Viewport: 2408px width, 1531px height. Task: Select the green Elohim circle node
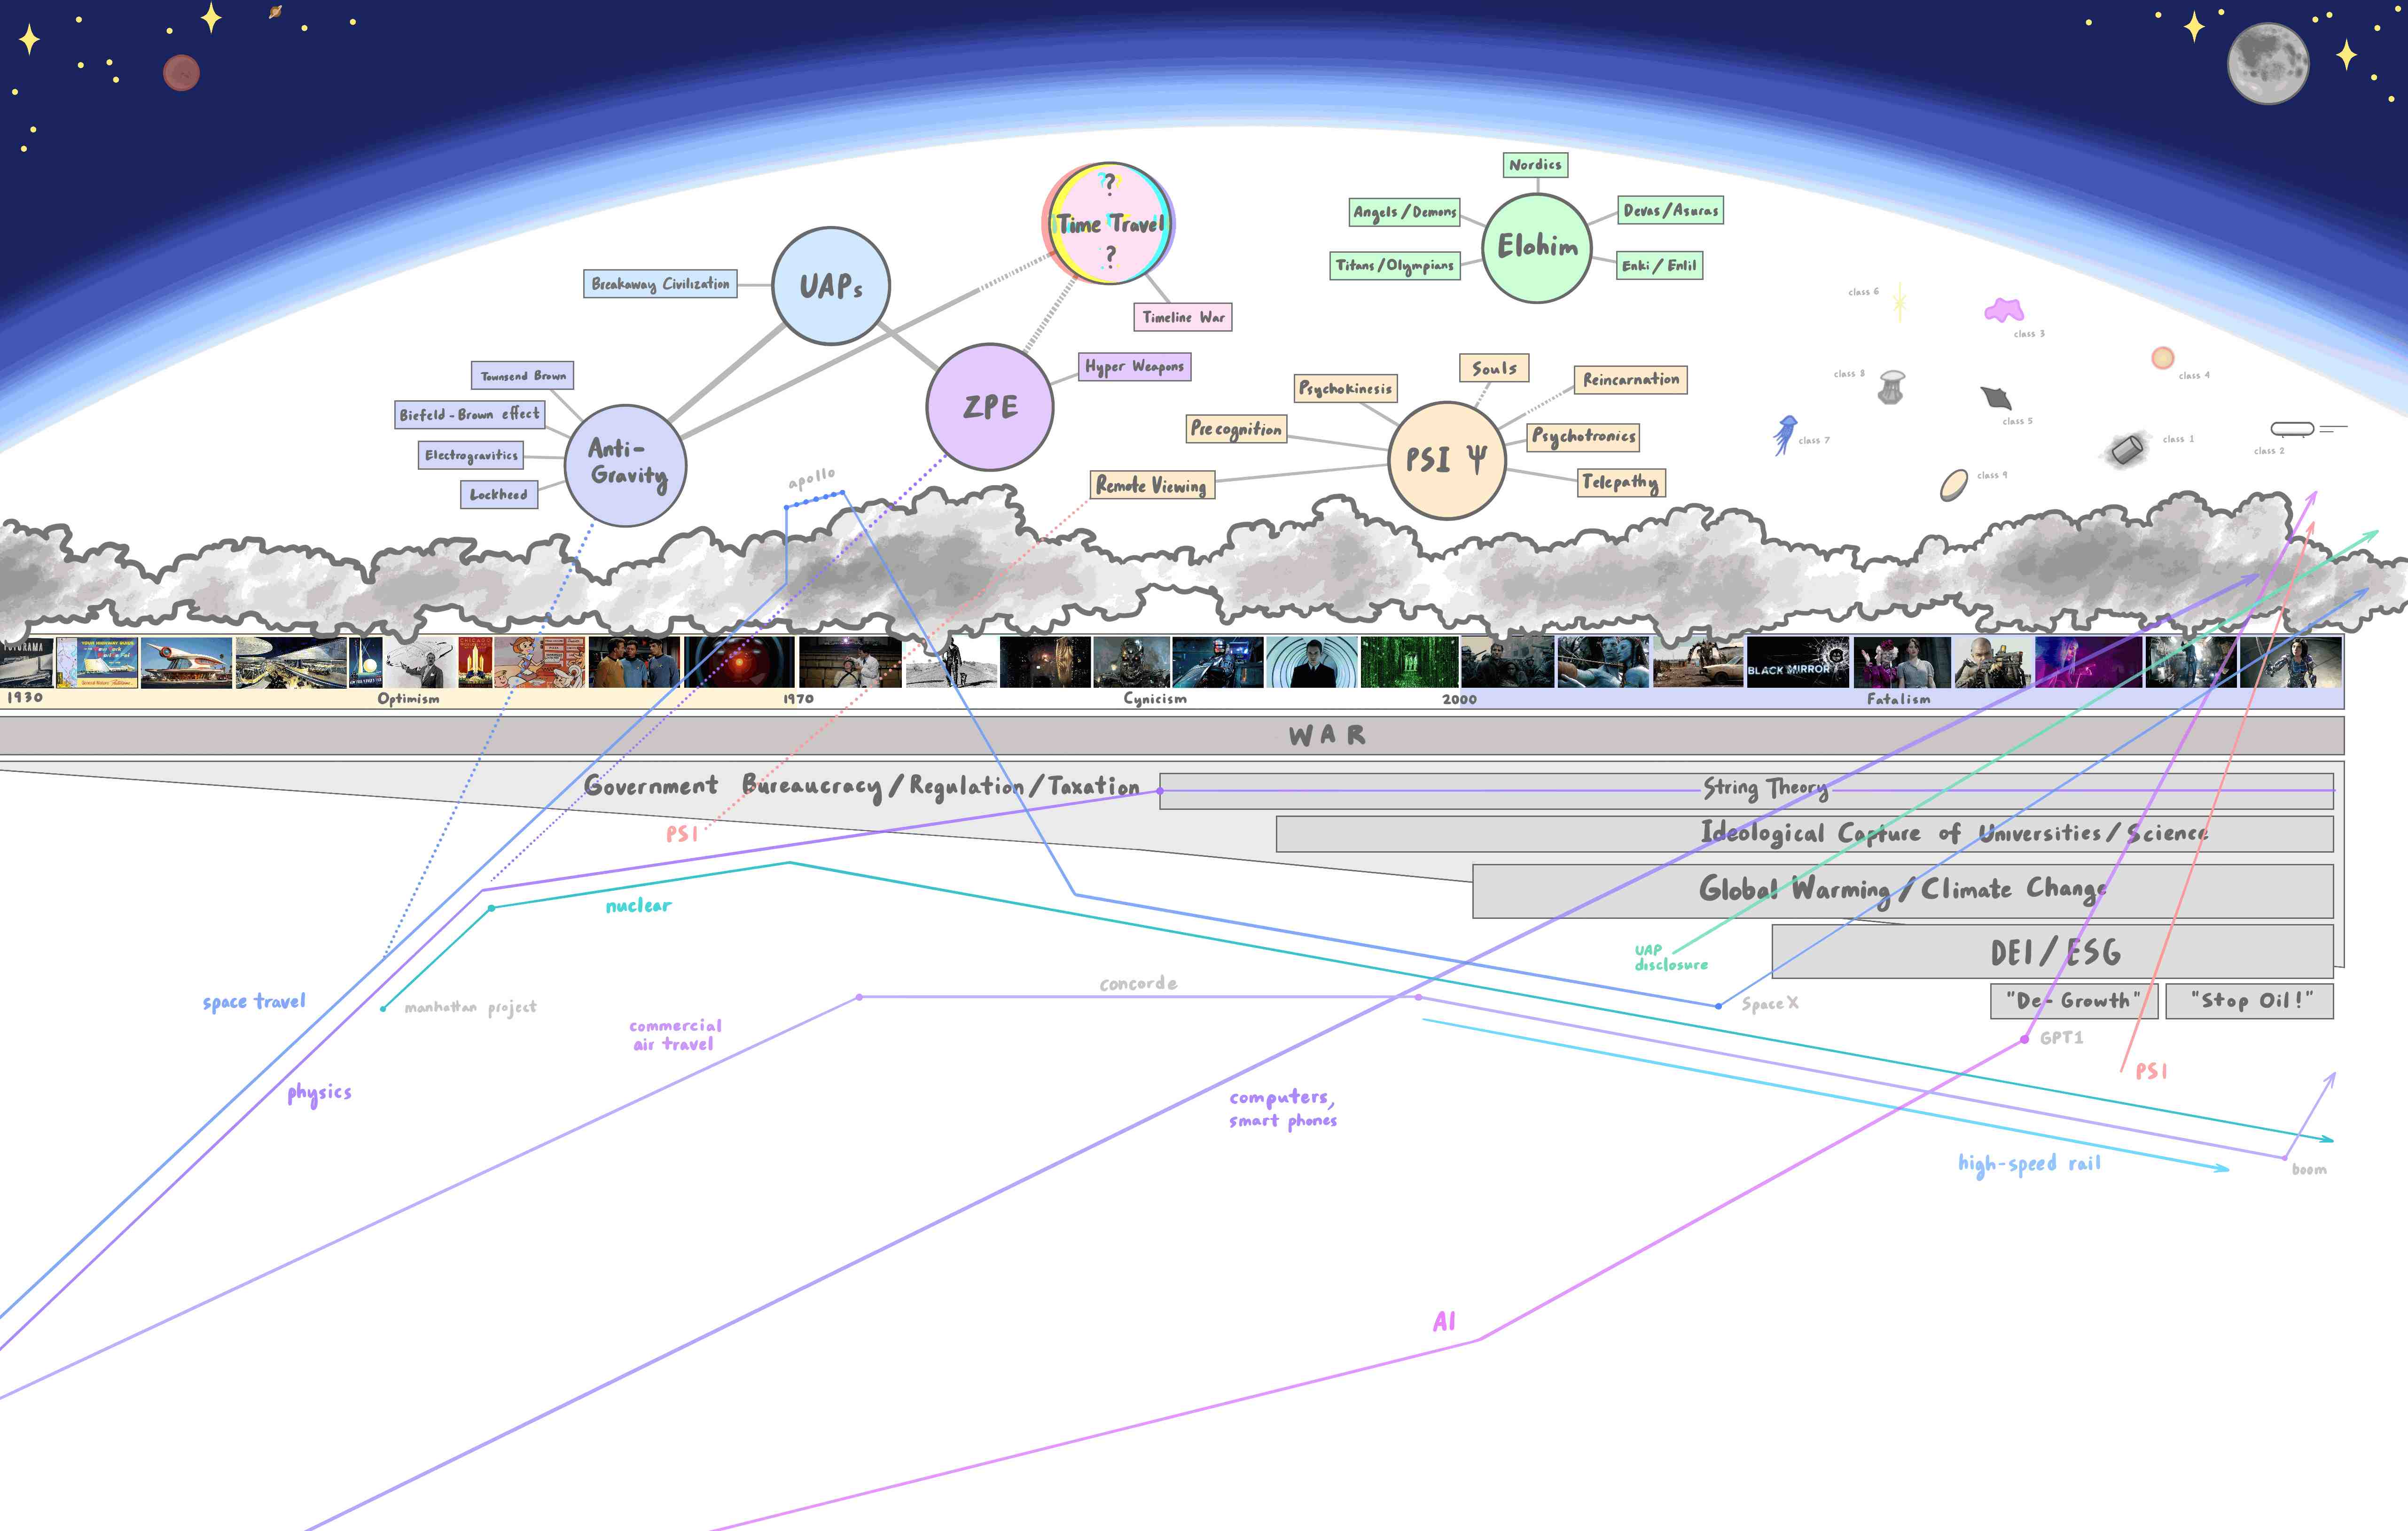[x=1537, y=248]
